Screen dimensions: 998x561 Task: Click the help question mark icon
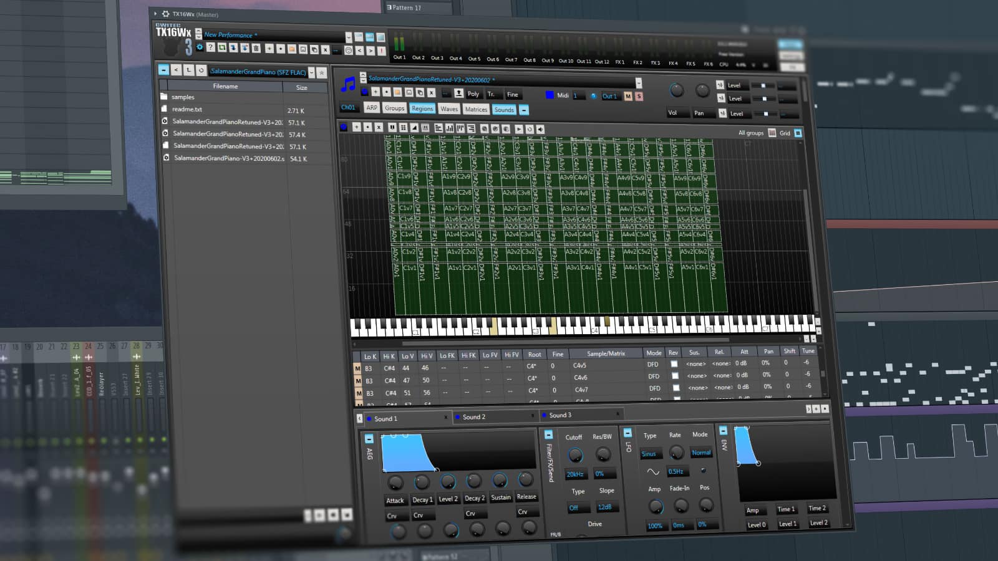(x=211, y=48)
